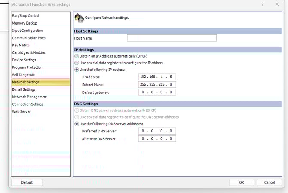The image size is (288, 193).
Task: Select the highlighted Network Settings item
Action: point(41,82)
